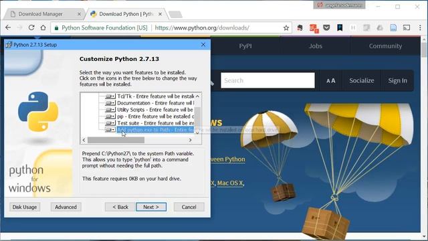Click the Disk Usage button
The height and width of the screenshot is (241, 428).
click(x=25, y=207)
